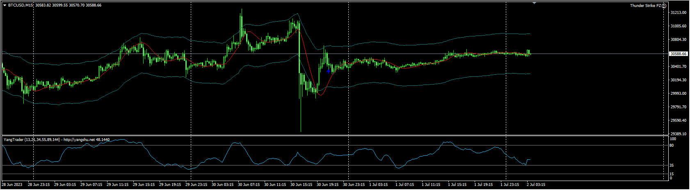Screen dimensions: 690x190
Task: Click the BTCUSD,M15 symbol label
Action: pos(21,5)
